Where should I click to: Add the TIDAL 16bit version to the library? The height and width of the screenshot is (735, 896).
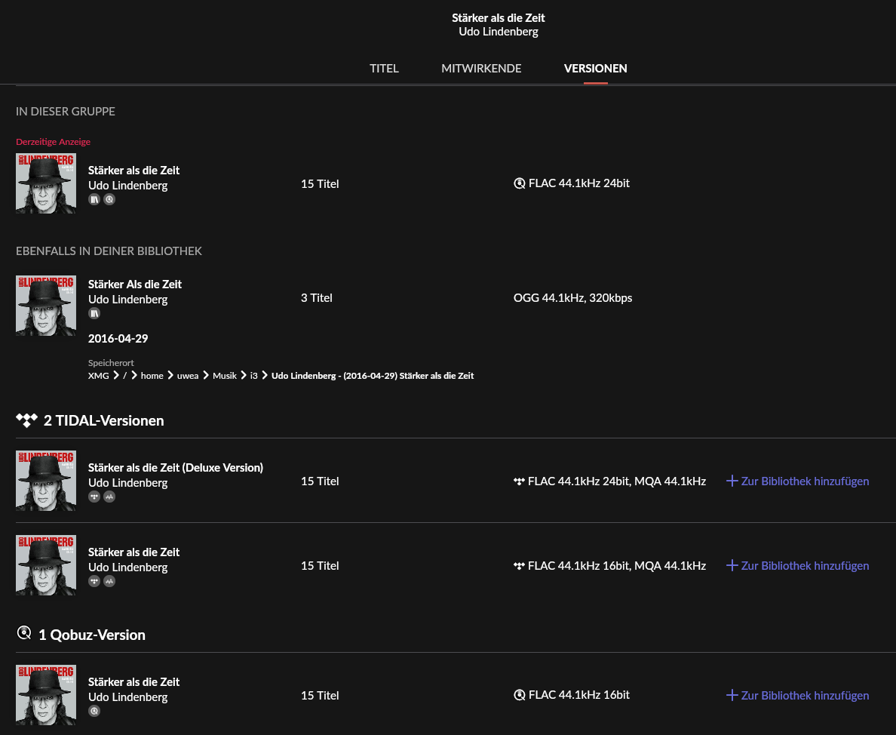[x=797, y=566]
